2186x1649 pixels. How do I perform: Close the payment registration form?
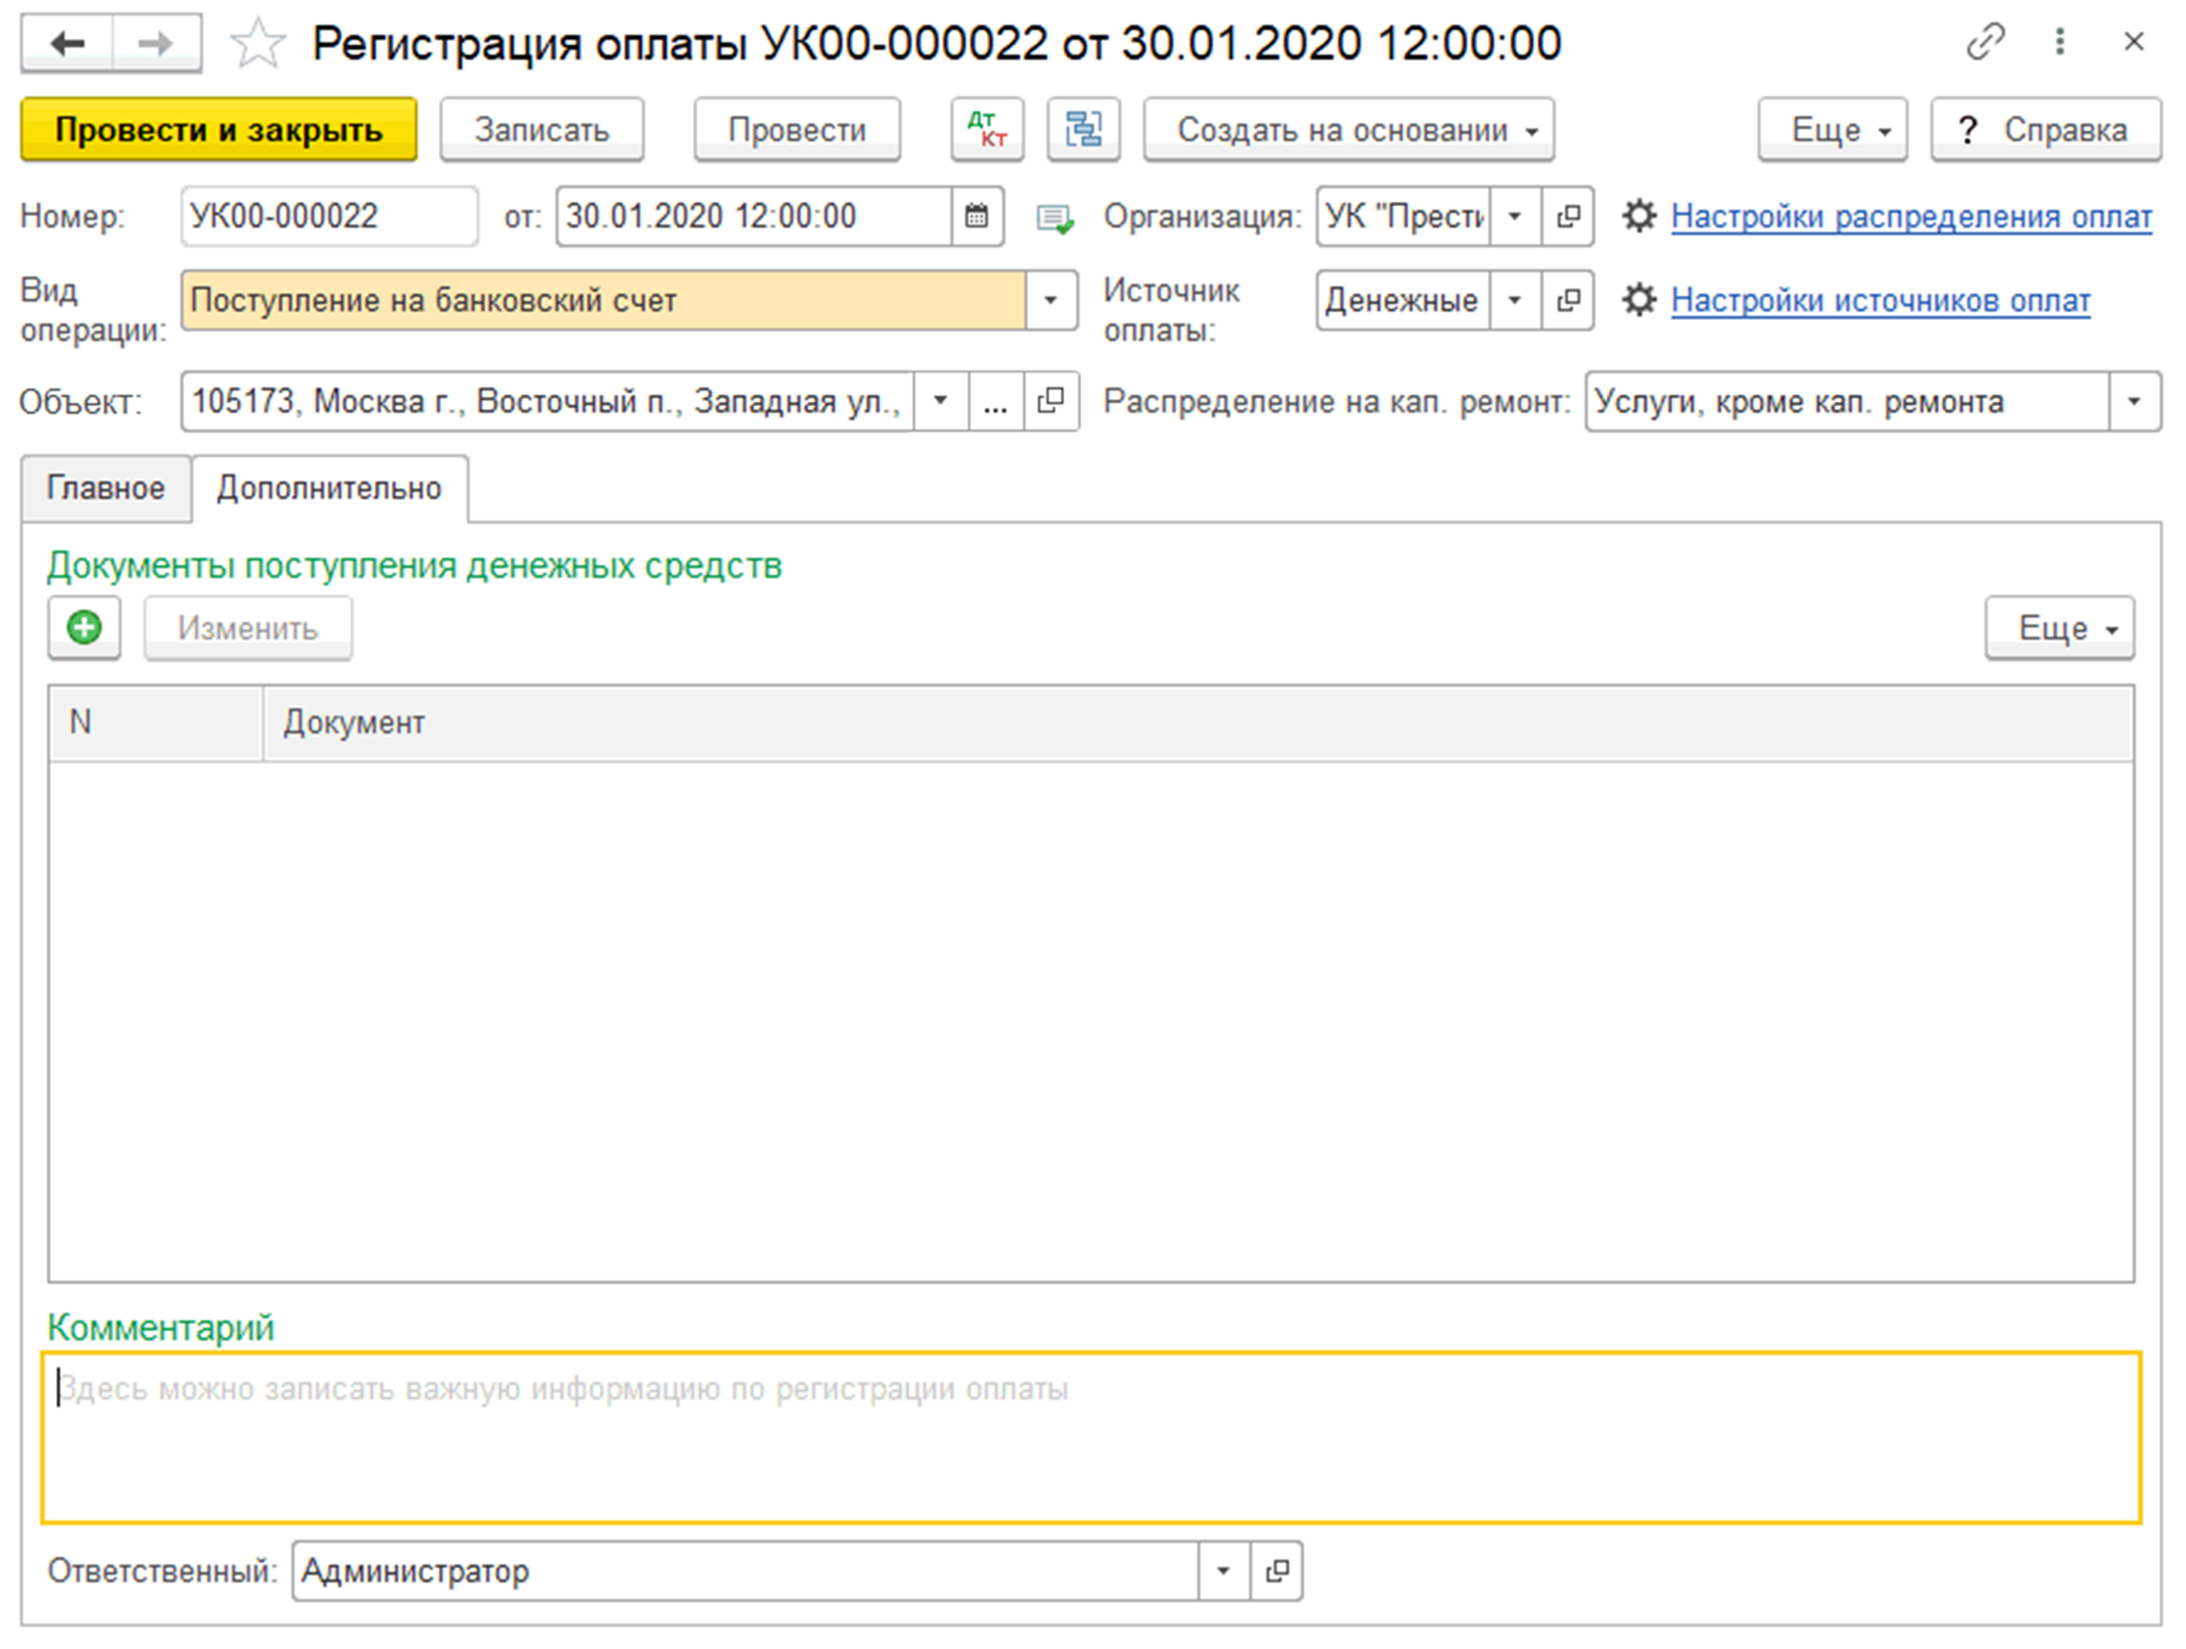point(2134,41)
